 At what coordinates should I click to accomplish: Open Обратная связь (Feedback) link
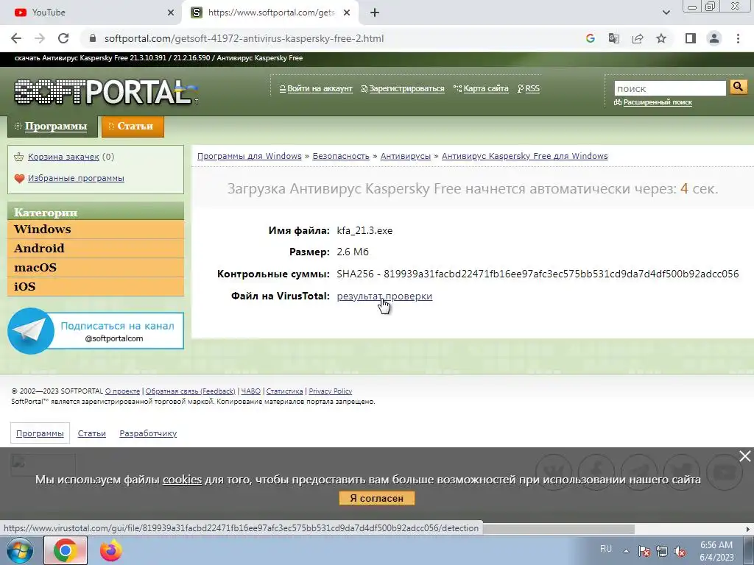click(x=191, y=391)
